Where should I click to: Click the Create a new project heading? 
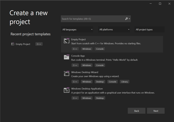29,17
